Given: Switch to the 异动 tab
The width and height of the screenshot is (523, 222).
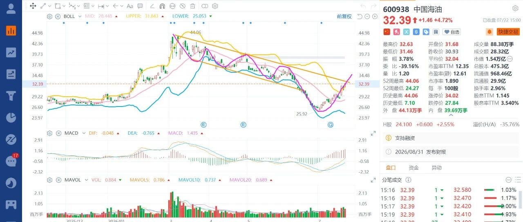Looking at the screenshot, I should point(436,168).
